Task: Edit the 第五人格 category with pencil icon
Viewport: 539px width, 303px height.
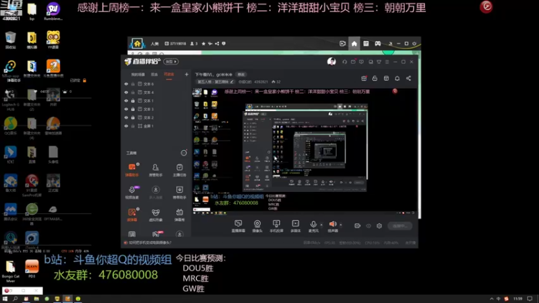Action: [x=232, y=81]
